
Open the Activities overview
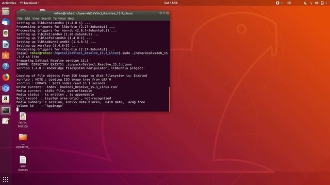(x=9, y=3)
